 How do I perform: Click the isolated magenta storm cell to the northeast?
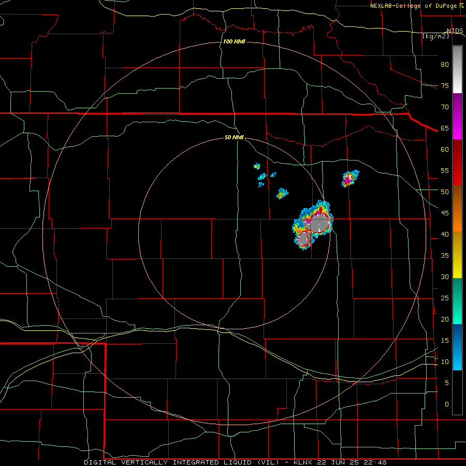click(x=350, y=178)
